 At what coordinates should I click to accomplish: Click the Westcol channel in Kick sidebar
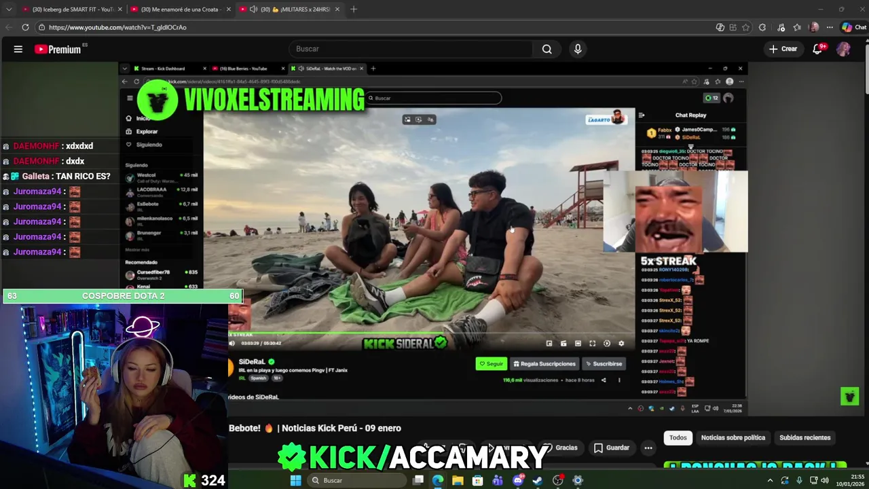(x=161, y=177)
